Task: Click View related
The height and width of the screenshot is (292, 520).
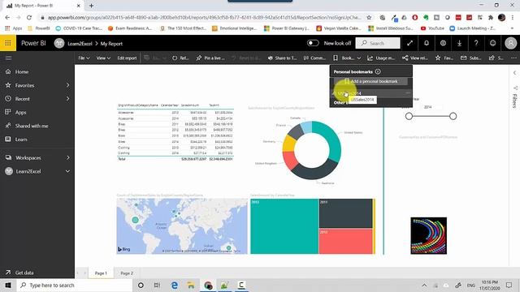Action: [x=415, y=58]
